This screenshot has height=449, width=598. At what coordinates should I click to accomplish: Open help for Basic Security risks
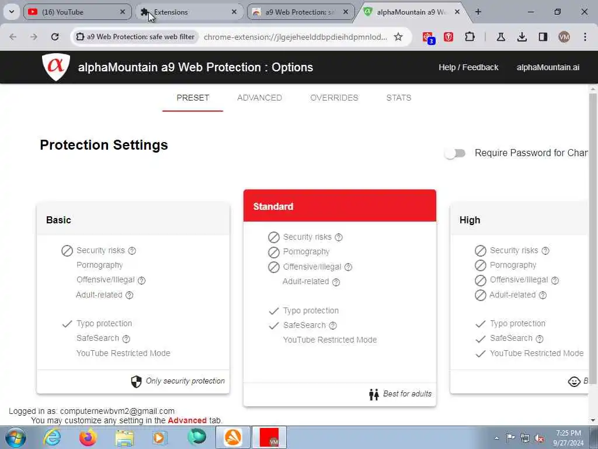132,251
